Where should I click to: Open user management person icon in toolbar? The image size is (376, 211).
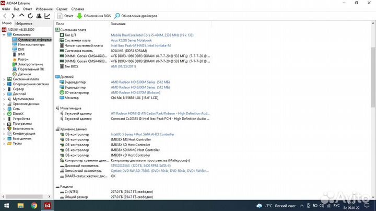pyautogui.click(x=39, y=16)
